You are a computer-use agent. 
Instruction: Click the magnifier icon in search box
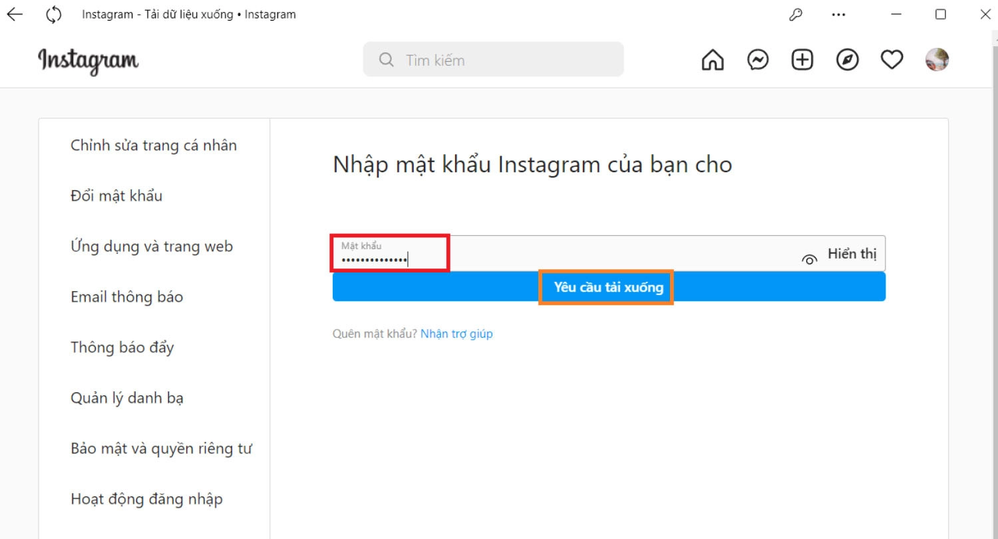(386, 60)
